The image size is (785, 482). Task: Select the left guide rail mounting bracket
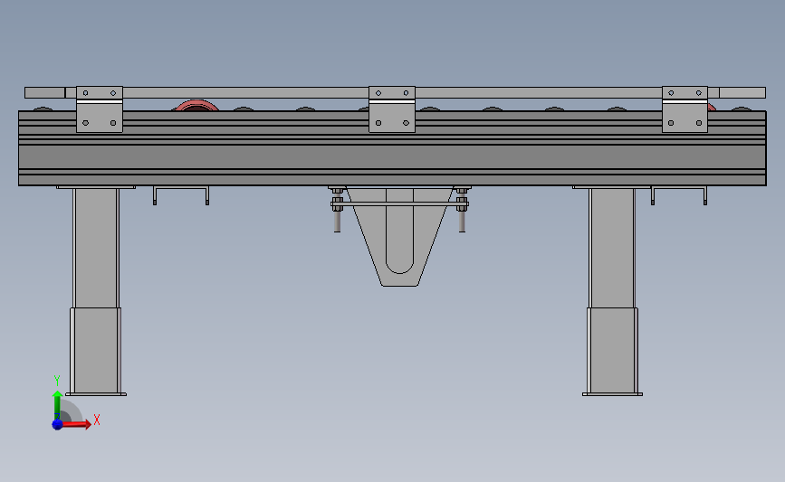pos(99,109)
